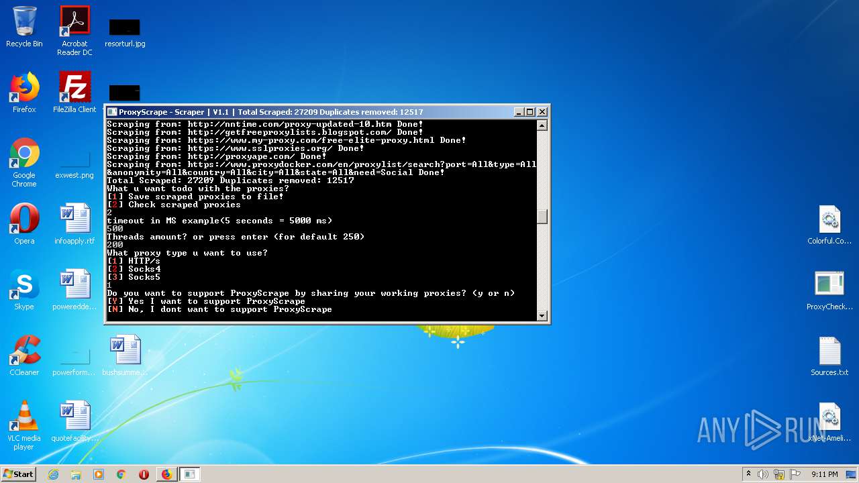859x483 pixels.
Task: Click the Firefox taskbar button
Action: (166, 474)
